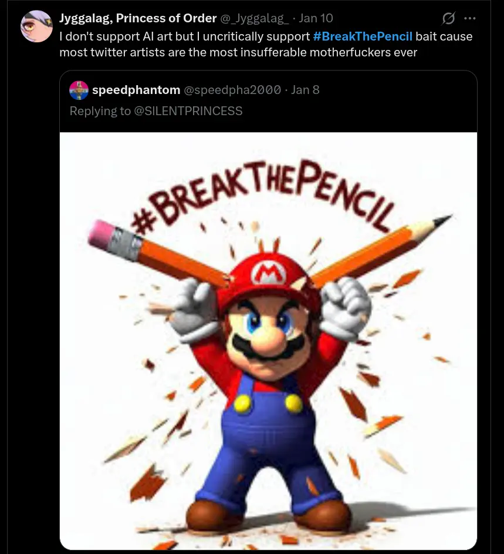Click the @_Jyggalag_ handle
This screenshot has width=504, height=554.
pyautogui.click(x=255, y=18)
